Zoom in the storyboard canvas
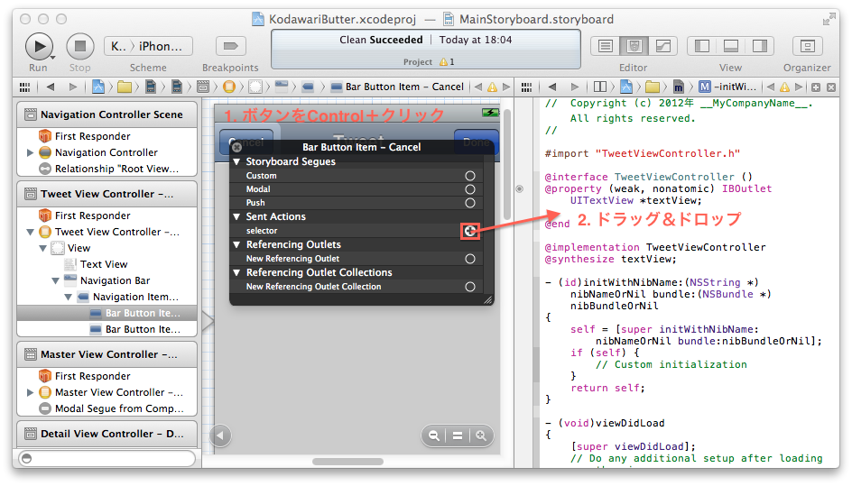Viewport: 852px width, 486px height. point(481,436)
